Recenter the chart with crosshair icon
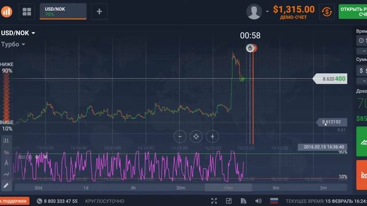The height and width of the screenshot is (206, 367). 196,136
